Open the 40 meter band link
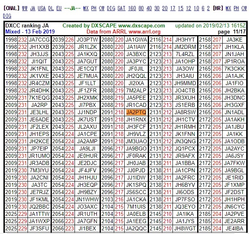 (x=149, y=8)
